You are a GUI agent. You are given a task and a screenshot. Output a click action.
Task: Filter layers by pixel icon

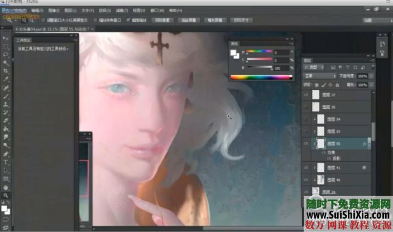[x=333, y=67]
